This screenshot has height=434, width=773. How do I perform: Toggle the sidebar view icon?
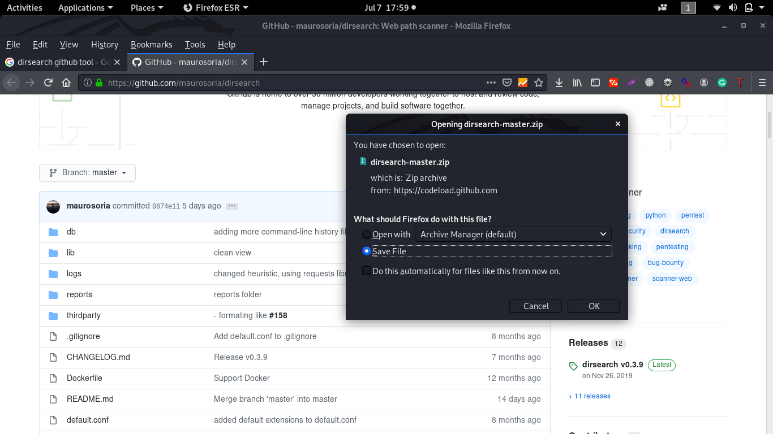point(595,83)
